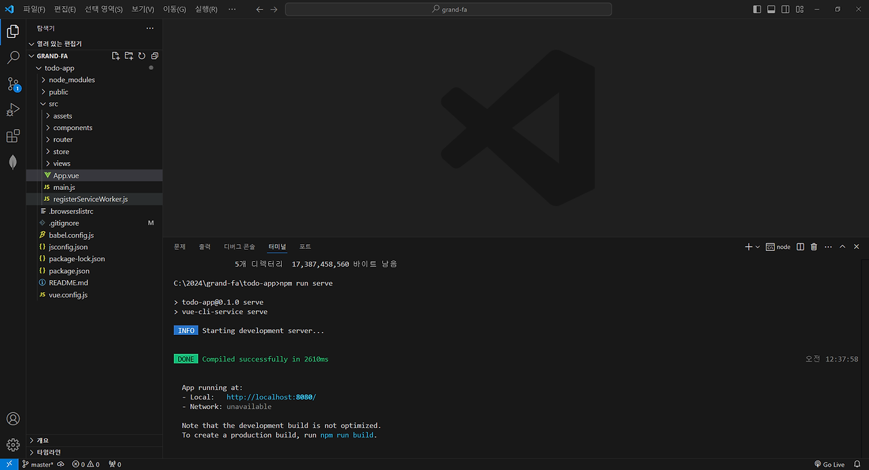Image resolution: width=869 pixels, height=470 pixels.
Task: Maximize the panel size with chevron up
Action: point(843,247)
